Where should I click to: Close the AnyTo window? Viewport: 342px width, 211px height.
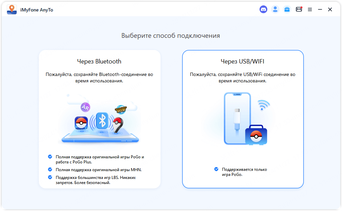330,9
